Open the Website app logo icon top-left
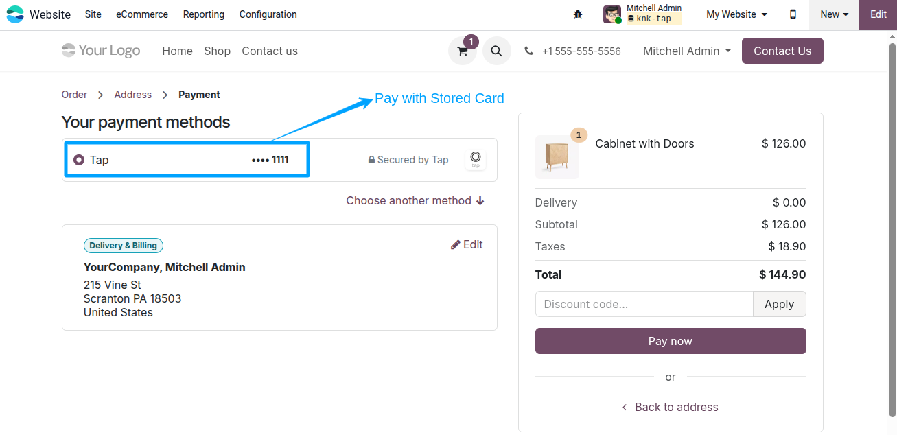897x435 pixels. tap(15, 14)
